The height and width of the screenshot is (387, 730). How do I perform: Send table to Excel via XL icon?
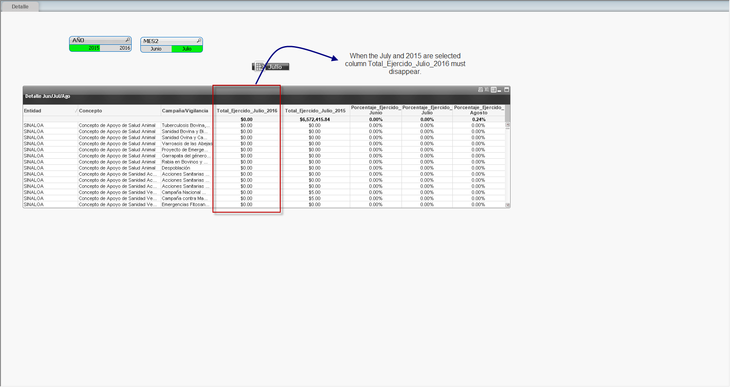tap(487, 90)
